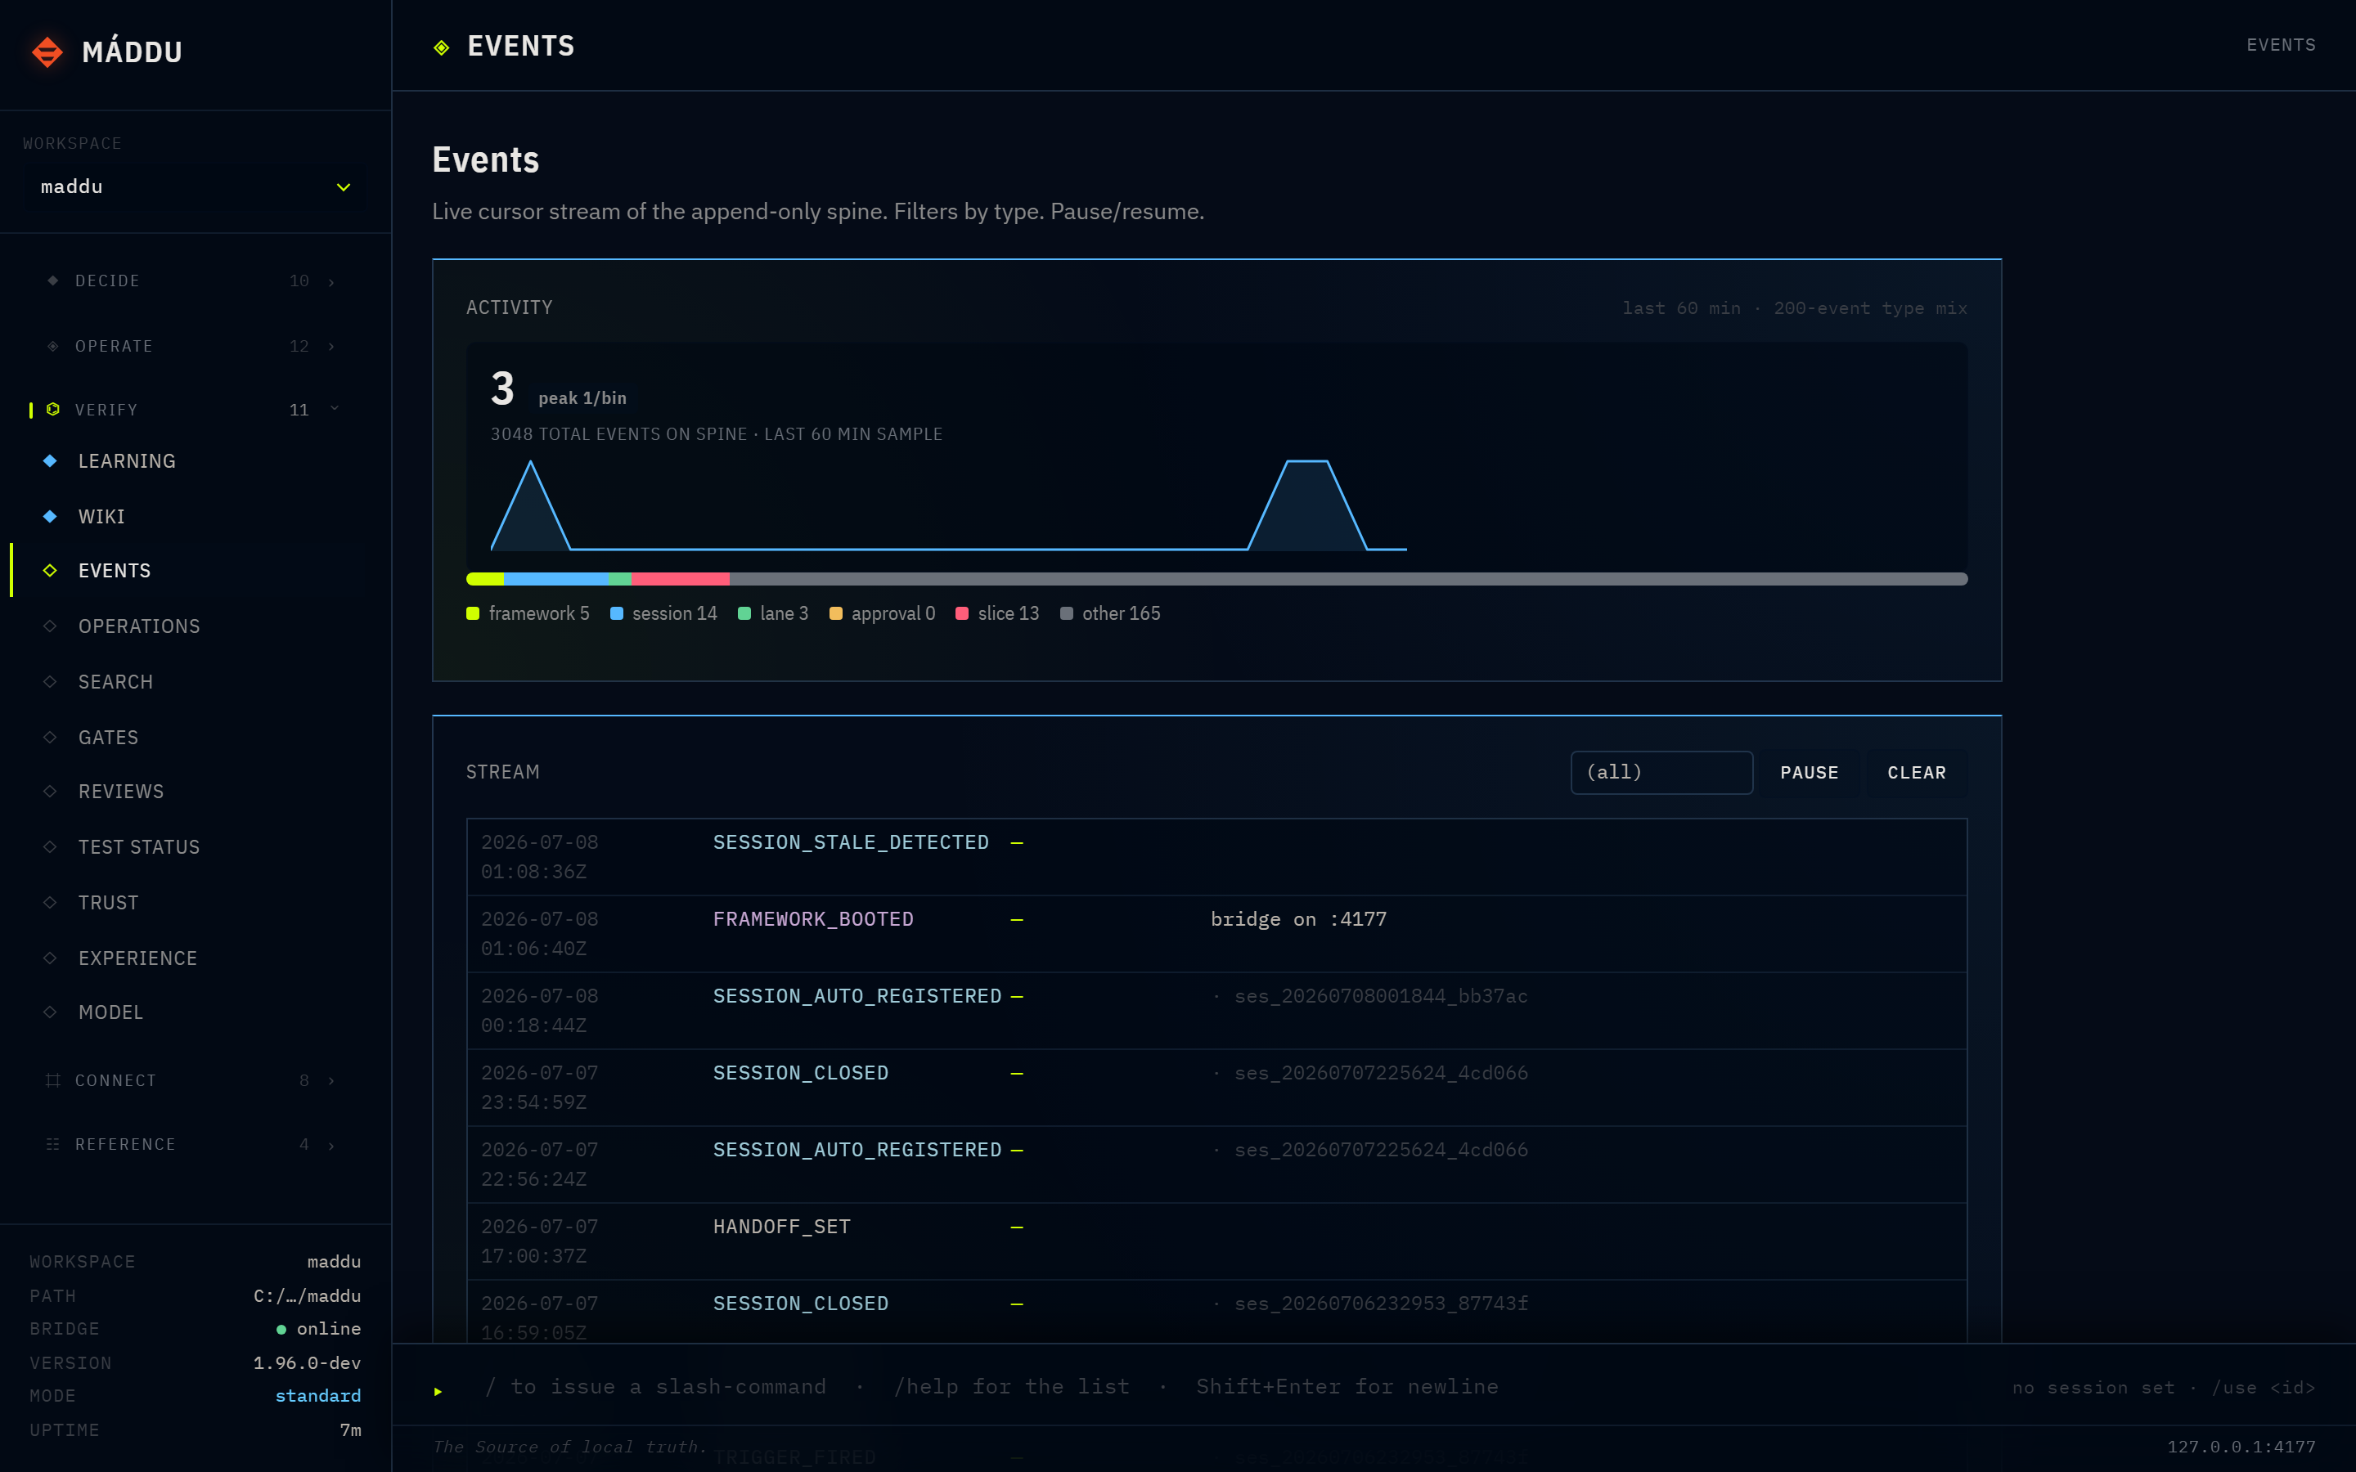Click the OPERATE section icon
Image resolution: width=2356 pixels, height=1472 pixels.
(52, 346)
